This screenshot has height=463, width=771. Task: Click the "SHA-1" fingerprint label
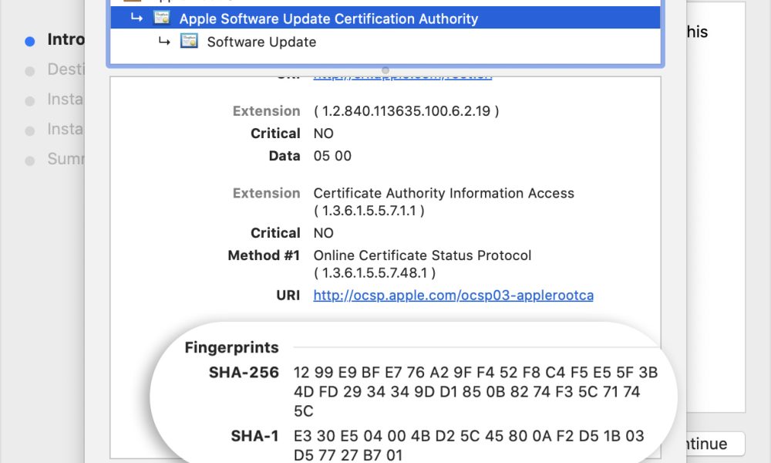click(254, 436)
